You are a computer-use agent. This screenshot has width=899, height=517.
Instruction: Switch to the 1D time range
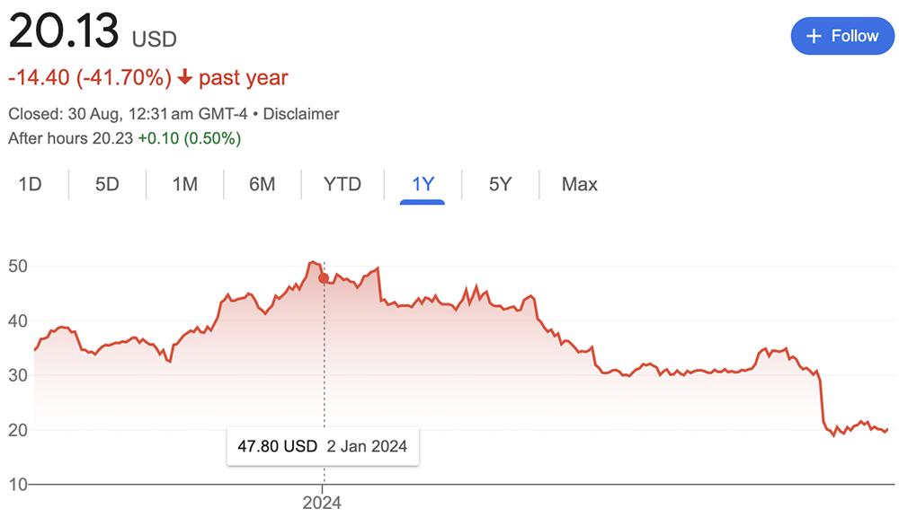tap(31, 184)
